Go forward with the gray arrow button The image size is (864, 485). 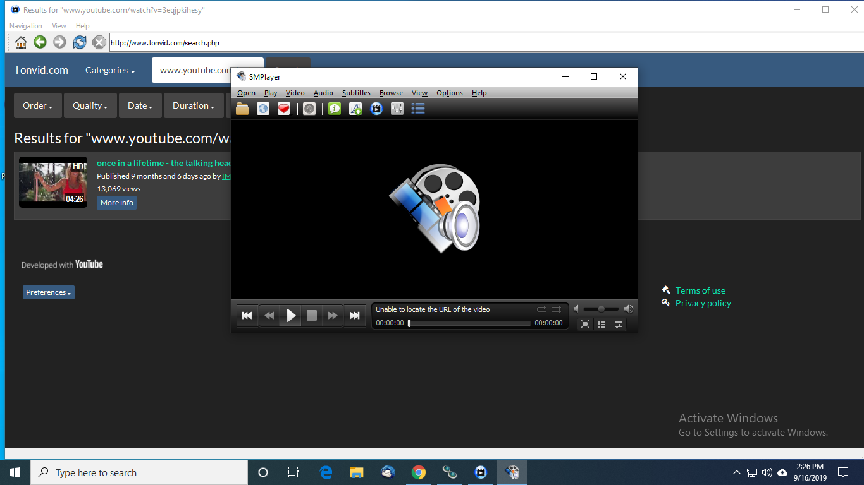coord(59,42)
